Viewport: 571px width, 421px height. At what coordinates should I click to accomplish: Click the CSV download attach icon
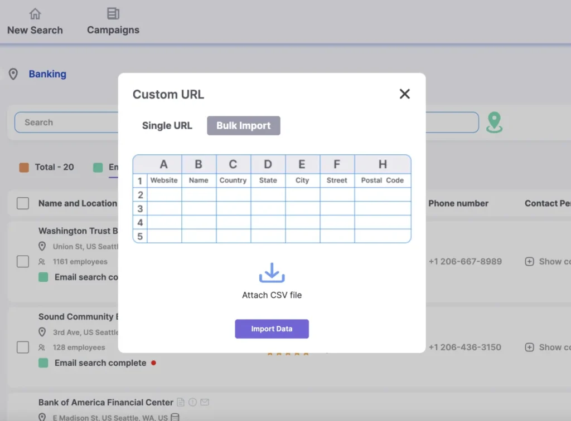pos(272,273)
